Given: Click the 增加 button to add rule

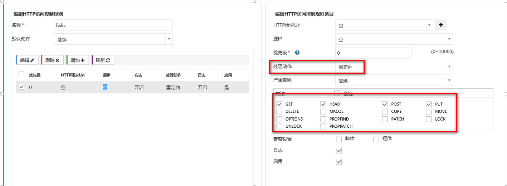Looking at the screenshot, I should pyautogui.click(x=77, y=60).
